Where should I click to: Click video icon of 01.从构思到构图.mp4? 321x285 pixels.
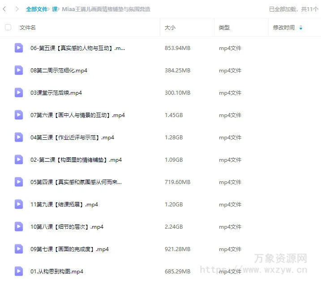[x=19, y=271]
